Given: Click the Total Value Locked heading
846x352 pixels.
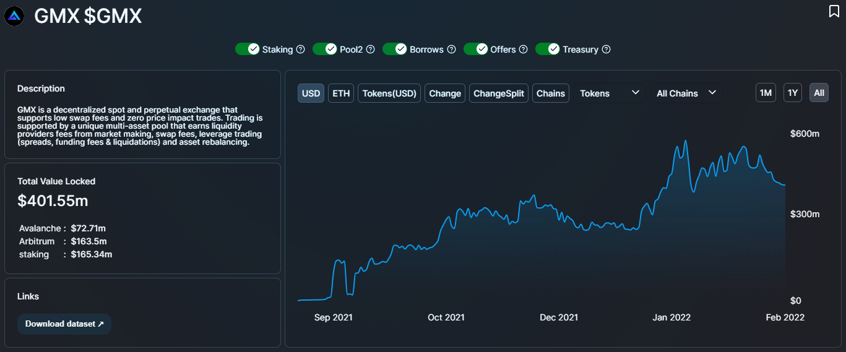Looking at the screenshot, I should click(x=56, y=181).
